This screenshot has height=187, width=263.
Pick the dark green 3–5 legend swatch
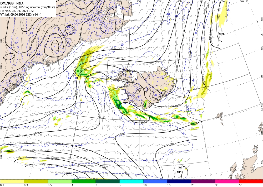tap(108, 181)
